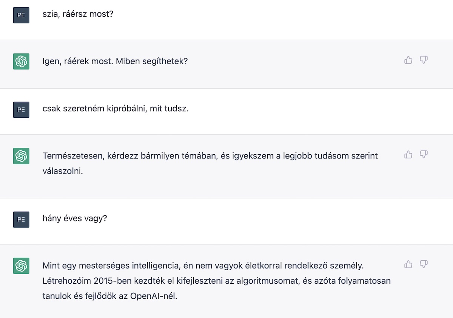
Task: Give thumbs down to the "Mint egy mesterséges intelligencia" answer
Action: pyautogui.click(x=424, y=264)
